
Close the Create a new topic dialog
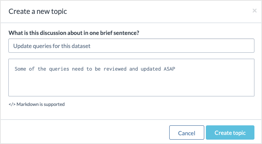[x=254, y=11]
